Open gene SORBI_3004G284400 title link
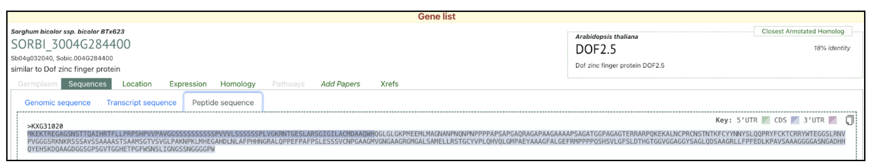This screenshot has height=167, width=873. click(x=71, y=44)
